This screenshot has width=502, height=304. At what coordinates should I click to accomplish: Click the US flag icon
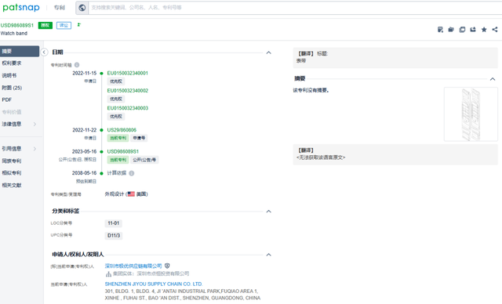(x=131, y=194)
